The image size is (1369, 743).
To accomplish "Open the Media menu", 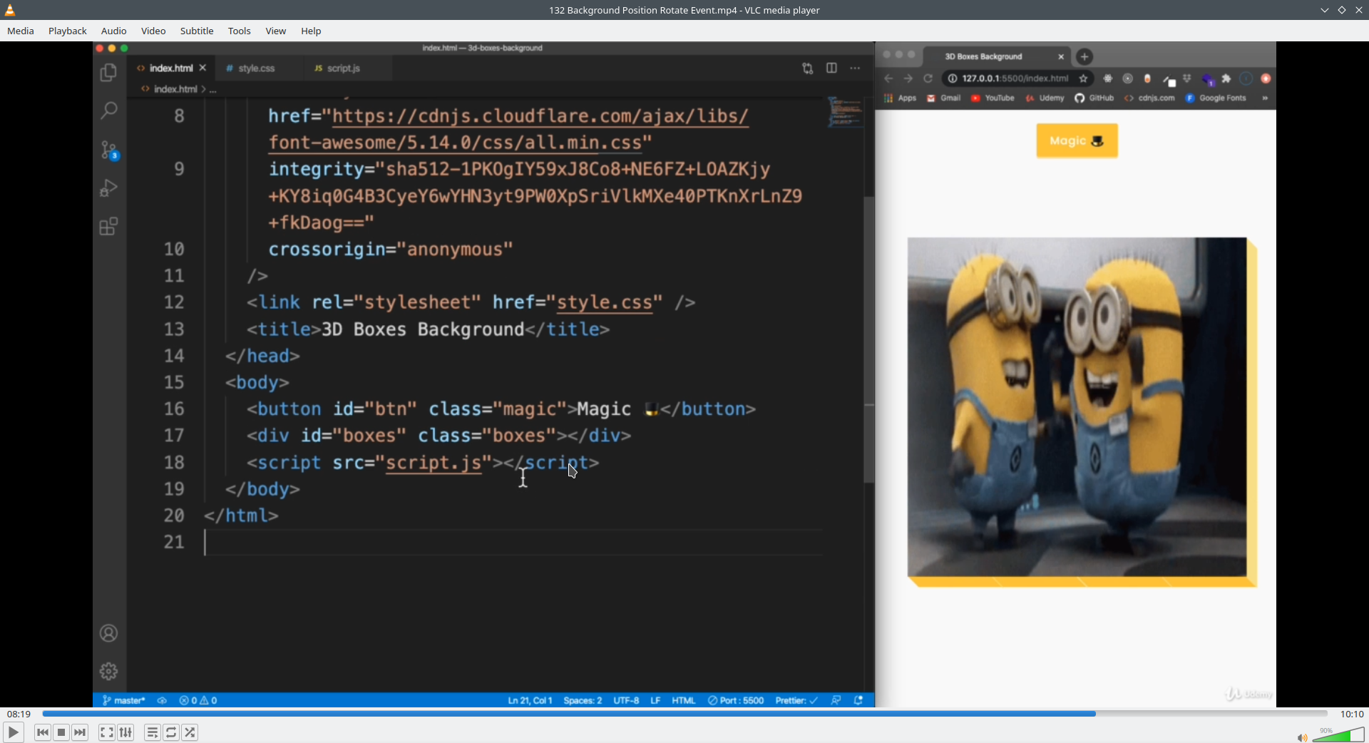I will tap(21, 31).
